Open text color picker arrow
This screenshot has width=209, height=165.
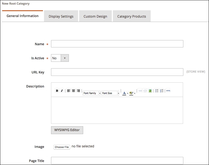point(127,93)
